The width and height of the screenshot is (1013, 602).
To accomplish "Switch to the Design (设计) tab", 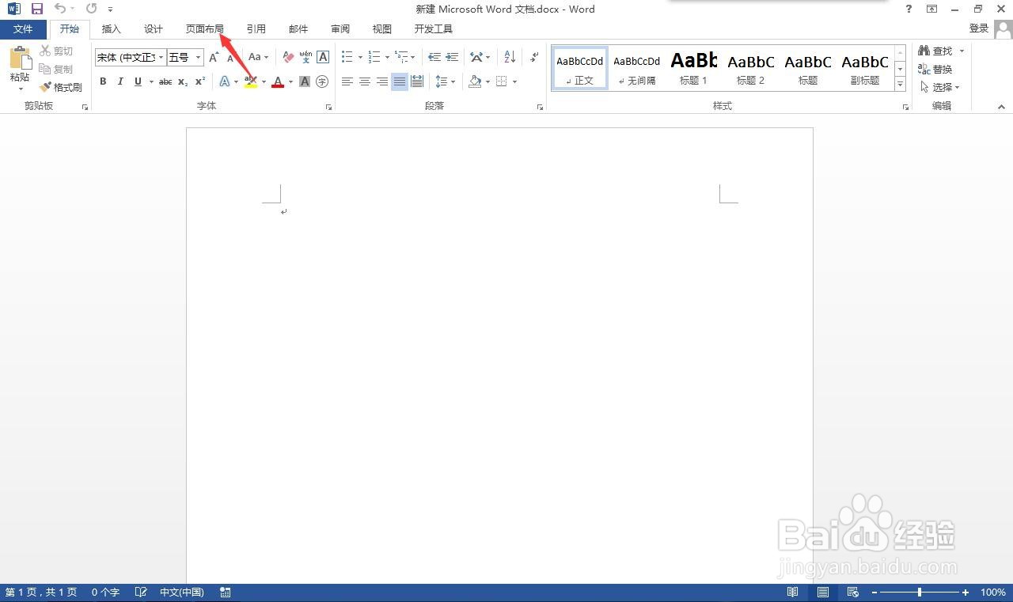I will [154, 29].
